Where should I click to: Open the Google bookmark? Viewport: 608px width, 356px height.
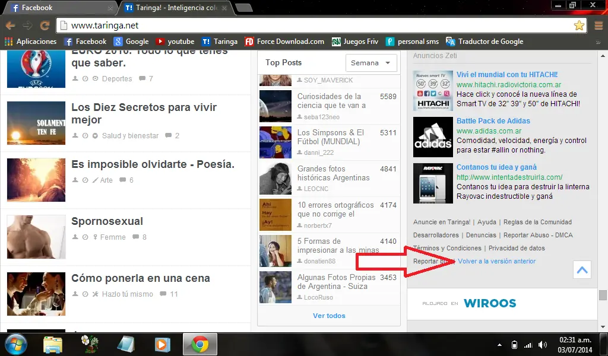coord(131,42)
